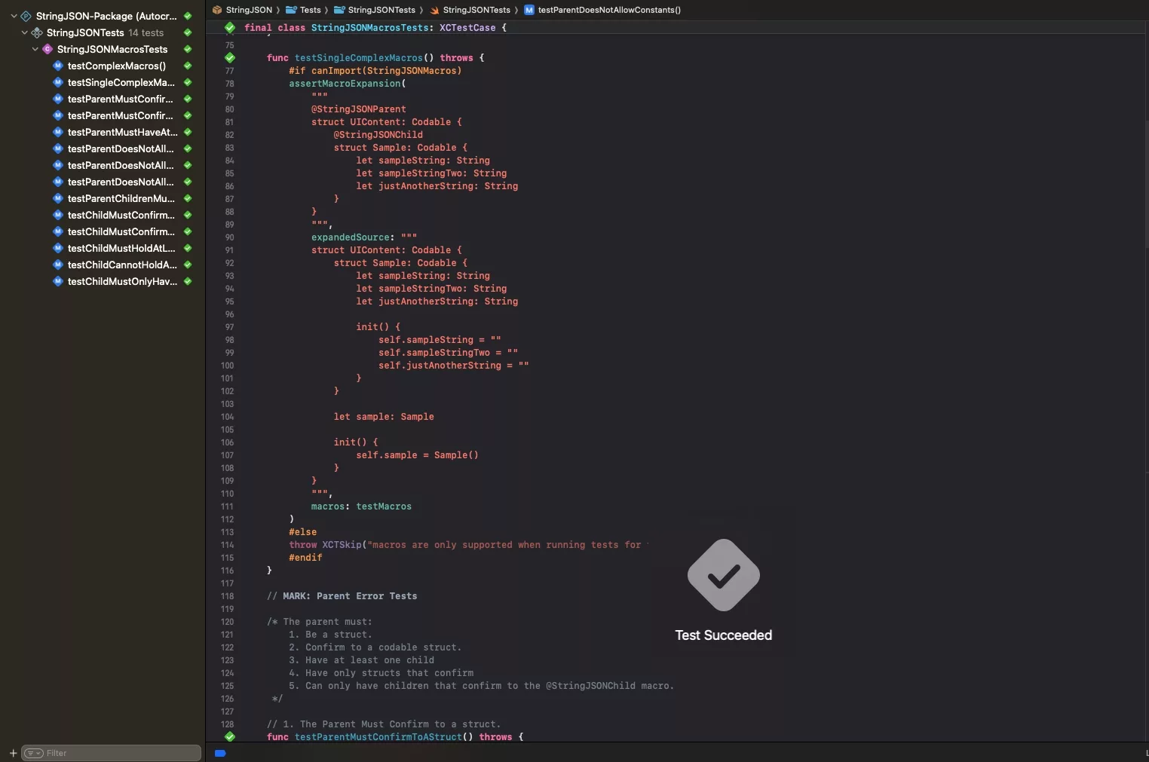
Task: Click method icon beside testComplexMacros()
Action: [x=58, y=66]
